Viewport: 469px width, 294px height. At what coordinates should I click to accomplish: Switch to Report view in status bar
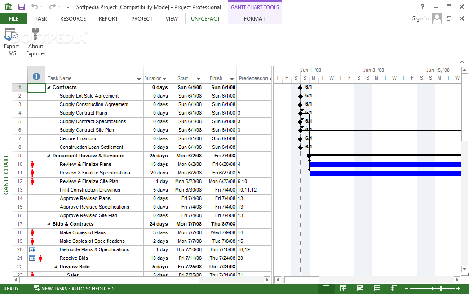[394, 289]
